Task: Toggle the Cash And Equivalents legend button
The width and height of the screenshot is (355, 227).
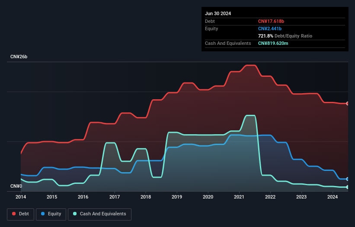Action: pyautogui.click(x=99, y=214)
